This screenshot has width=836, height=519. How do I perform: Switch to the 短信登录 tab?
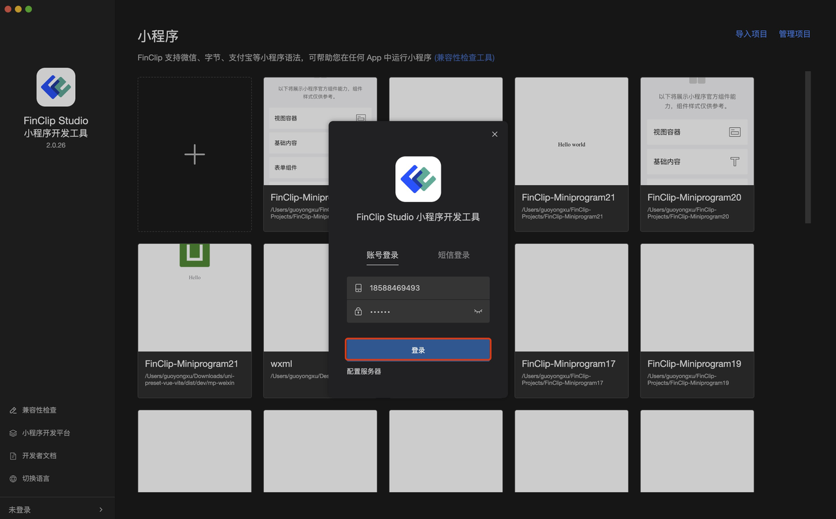pos(453,255)
